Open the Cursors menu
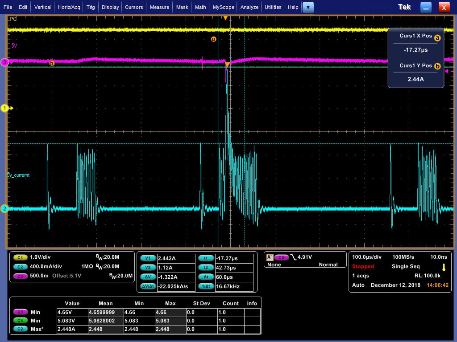The height and width of the screenshot is (342, 457). [134, 7]
